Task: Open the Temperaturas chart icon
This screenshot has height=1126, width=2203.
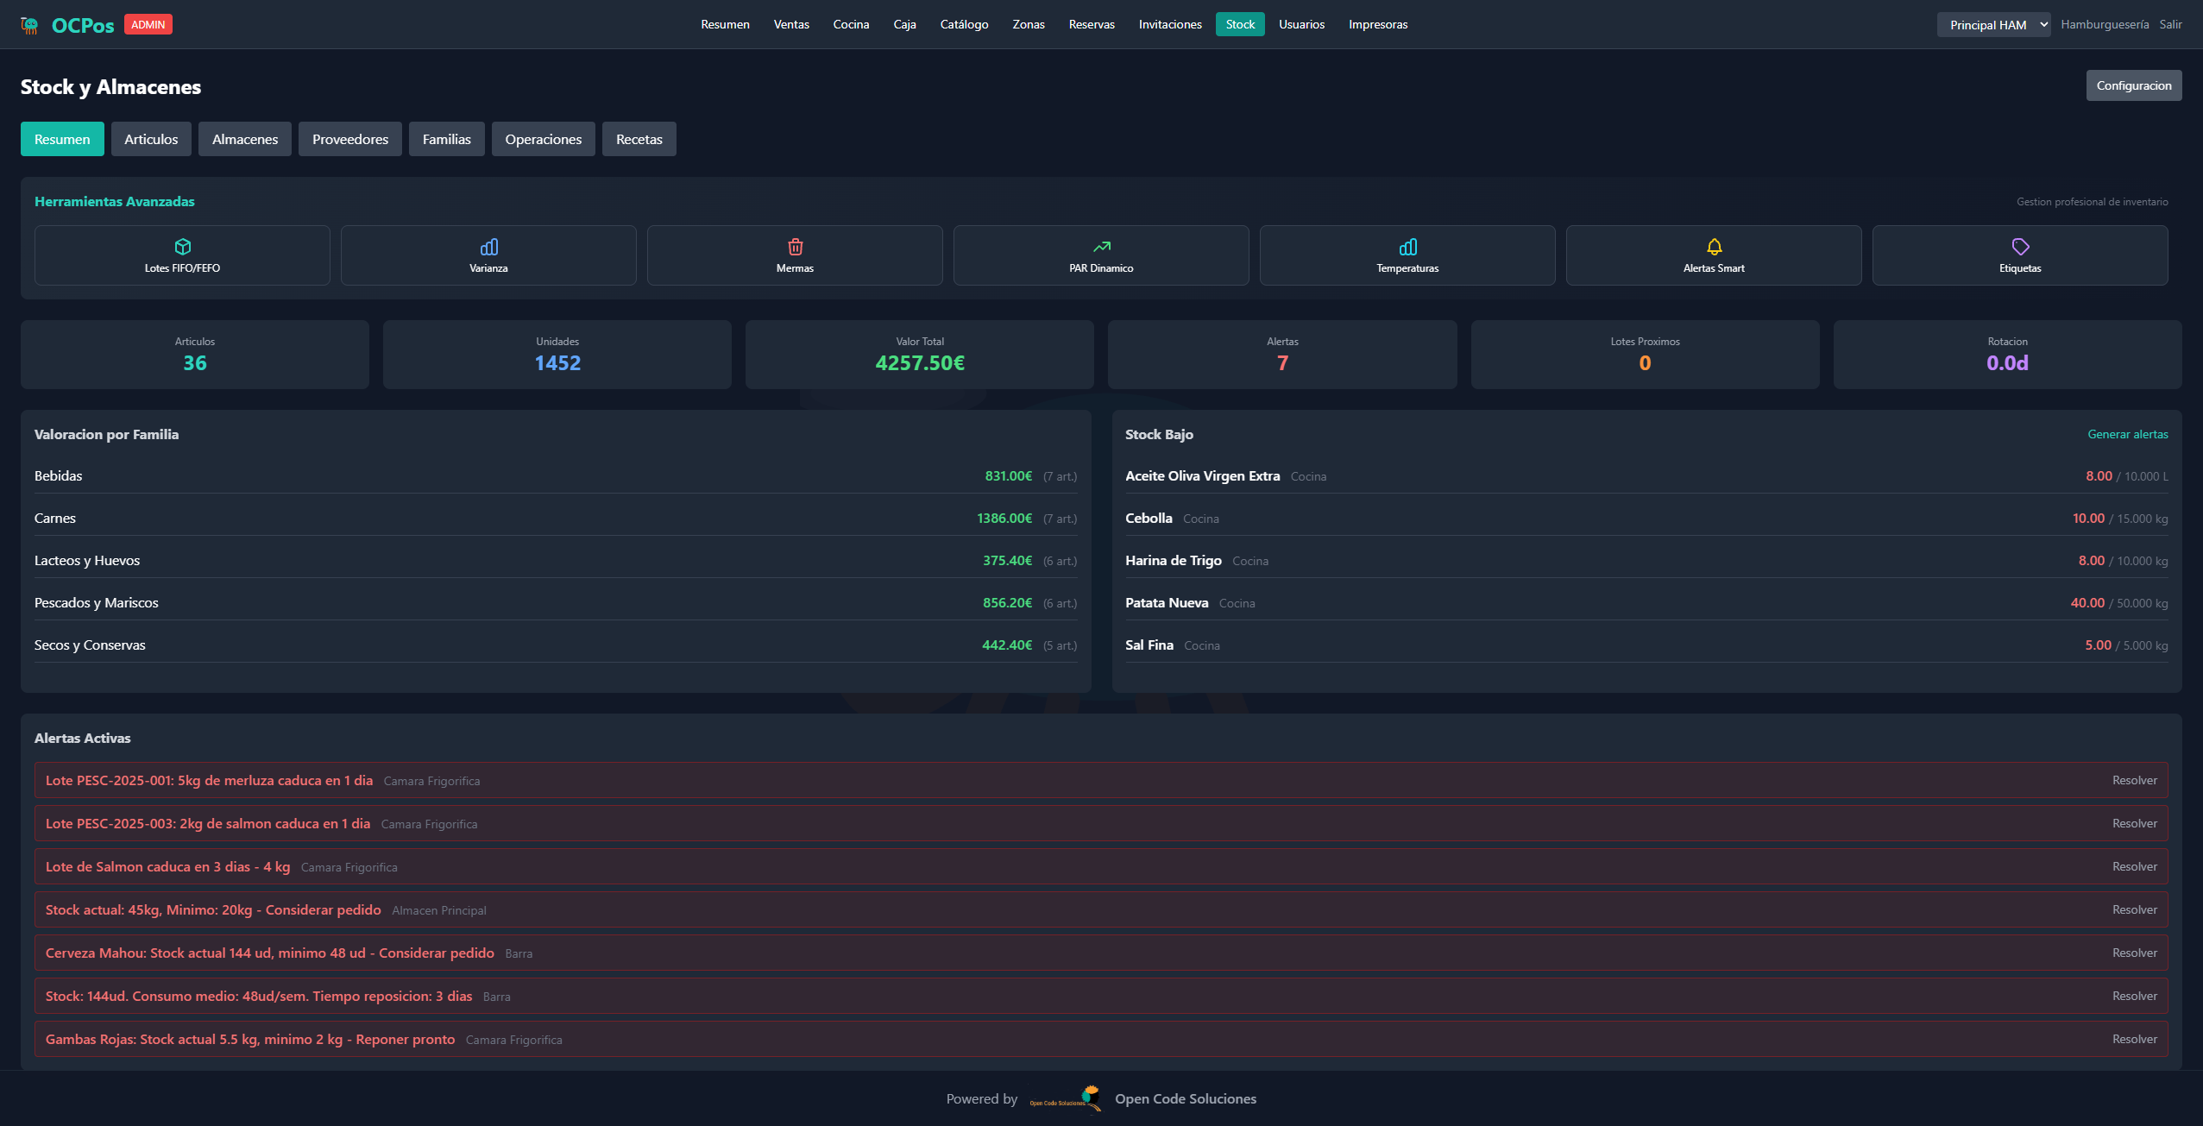Action: (x=1407, y=247)
